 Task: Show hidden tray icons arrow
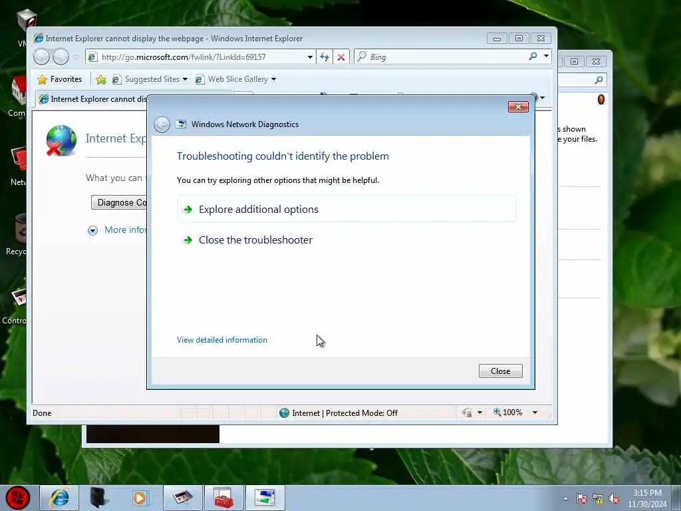[x=565, y=499]
